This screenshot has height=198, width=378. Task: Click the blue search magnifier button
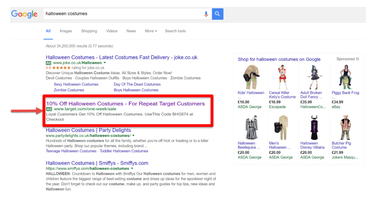tap(218, 14)
